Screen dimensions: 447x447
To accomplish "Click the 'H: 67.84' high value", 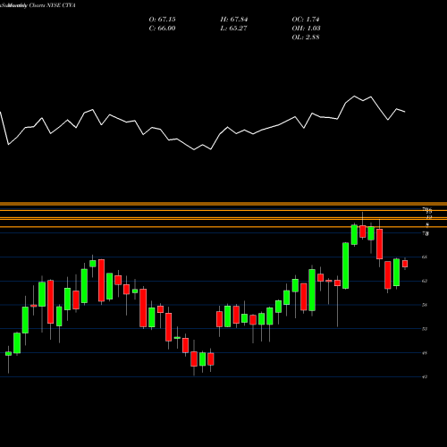I will (x=234, y=20).
